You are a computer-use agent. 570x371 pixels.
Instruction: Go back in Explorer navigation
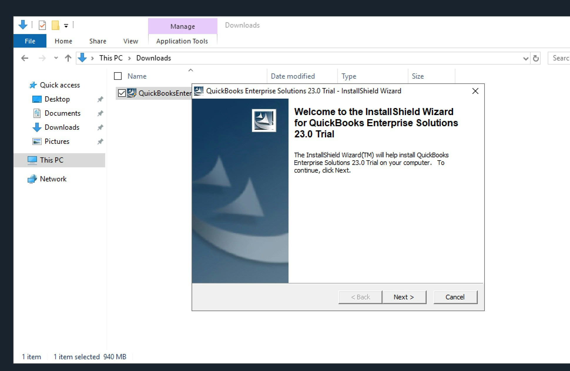pos(25,58)
